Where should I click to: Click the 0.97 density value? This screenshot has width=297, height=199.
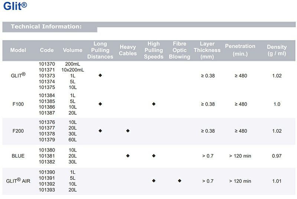click(277, 156)
